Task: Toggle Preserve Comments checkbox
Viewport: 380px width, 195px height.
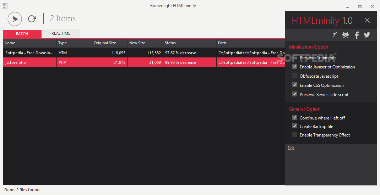Action: [295, 57]
